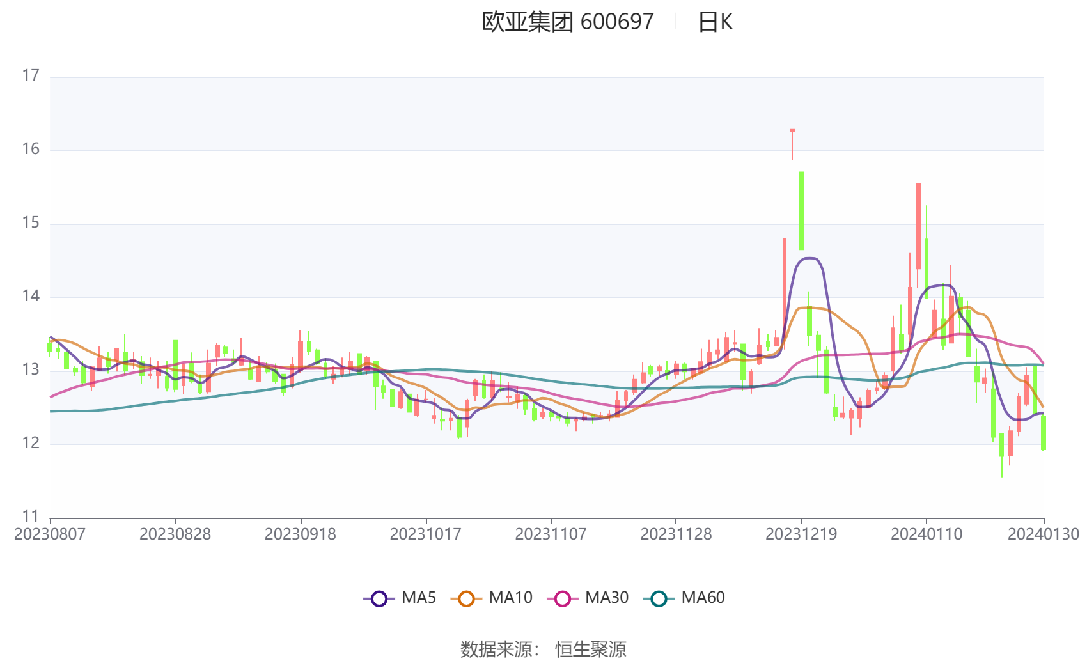
Task: Click the y-axis value 15
Action: tap(31, 223)
